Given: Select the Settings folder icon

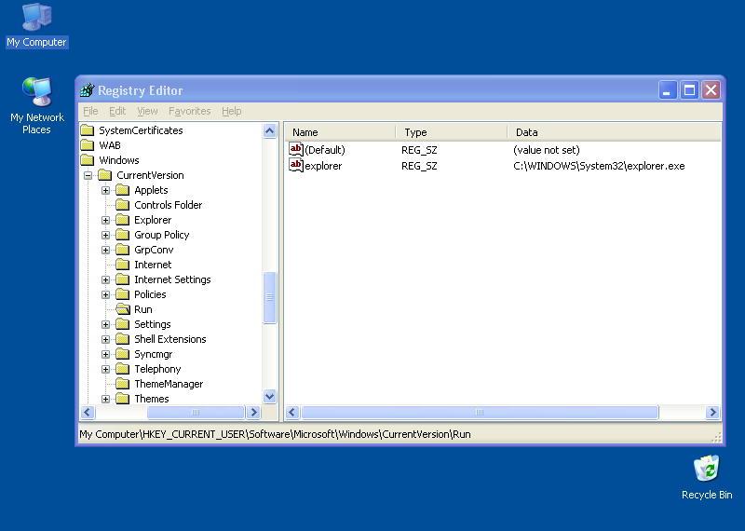Looking at the screenshot, I should [x=123, y=324].
